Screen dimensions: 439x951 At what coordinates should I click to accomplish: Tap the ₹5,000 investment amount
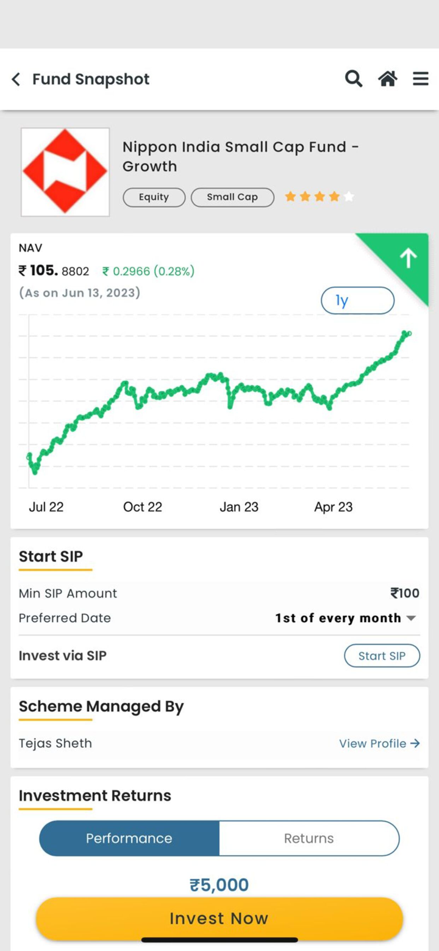point(219,885)
